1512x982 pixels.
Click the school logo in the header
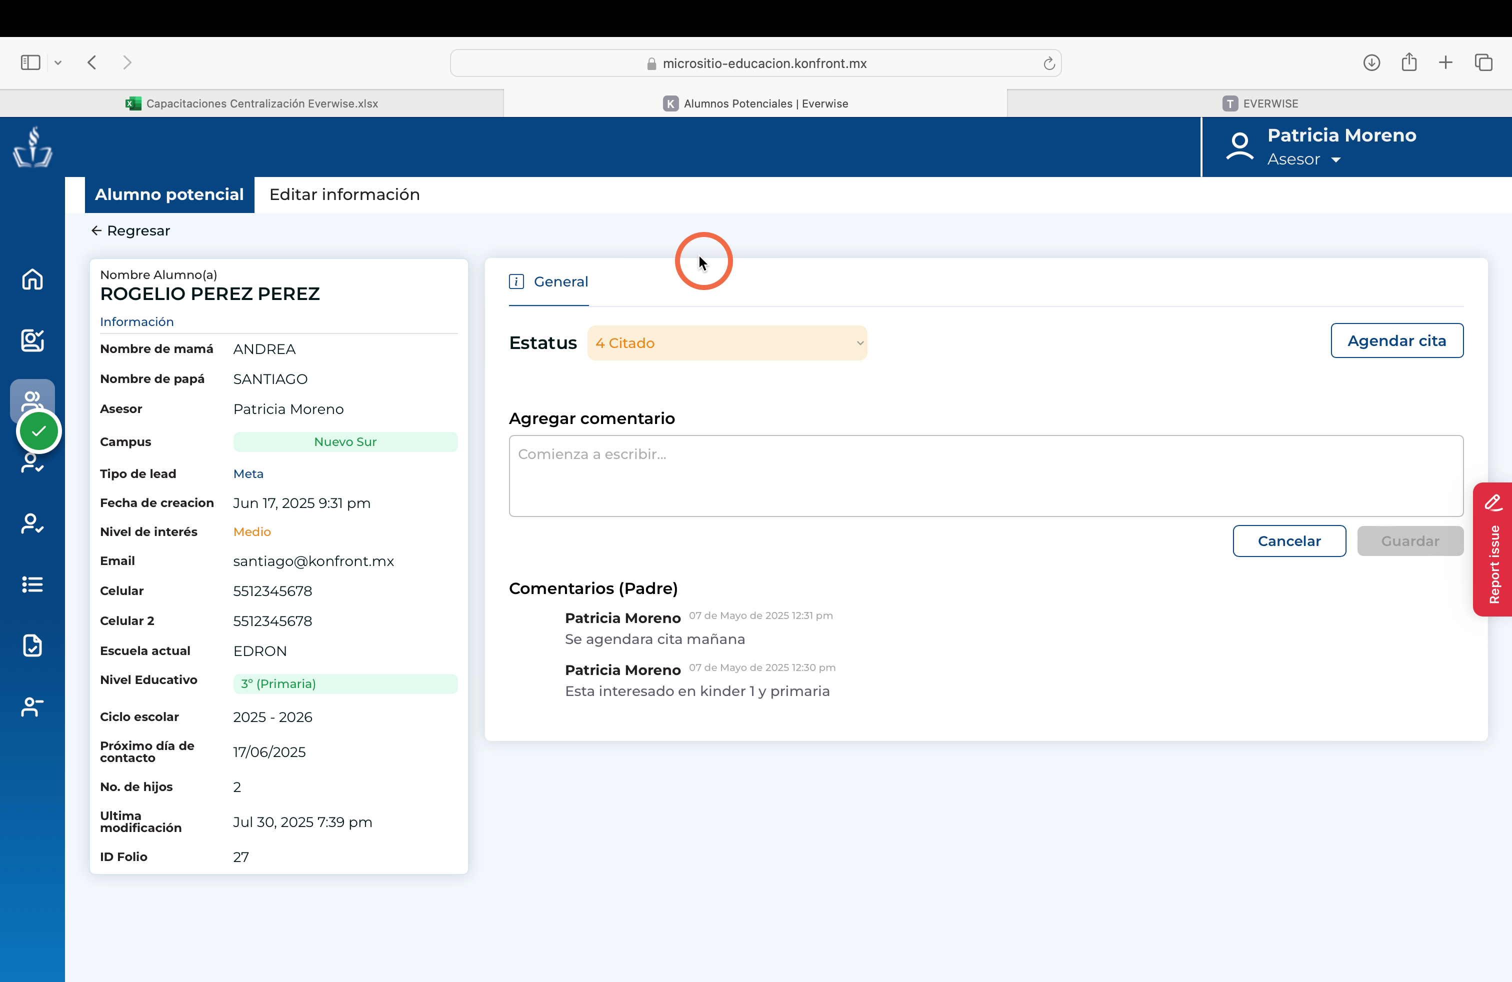click(32, 146)
